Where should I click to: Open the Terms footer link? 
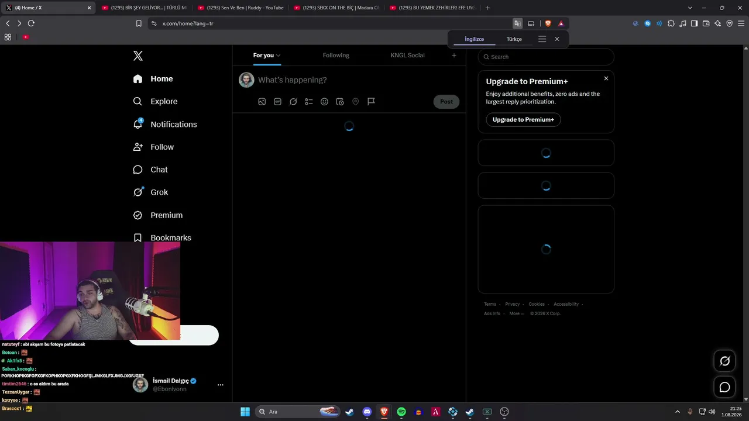point(490,304)
